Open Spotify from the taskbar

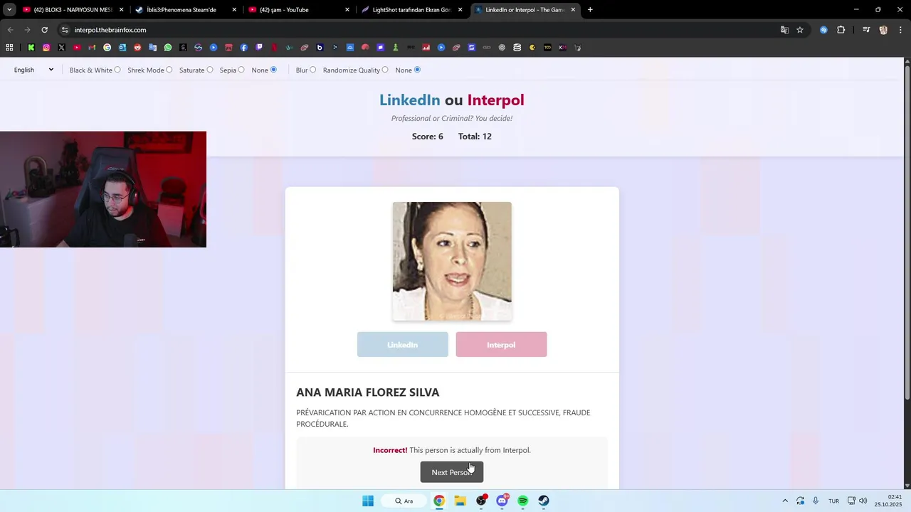pos(523,501)
